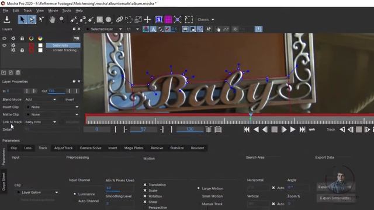Open the Blend Mode Add dropdown

point(40,99)
